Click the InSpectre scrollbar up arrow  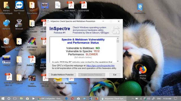click(118, 38)
